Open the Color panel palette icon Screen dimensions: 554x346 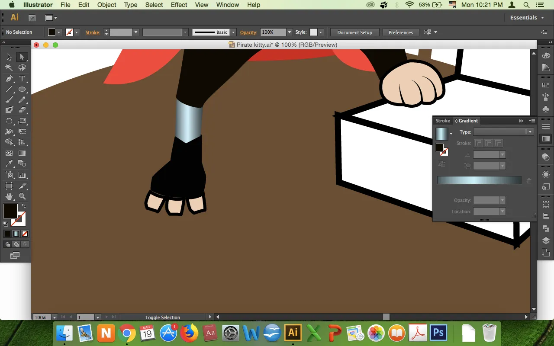click(546, 56)
